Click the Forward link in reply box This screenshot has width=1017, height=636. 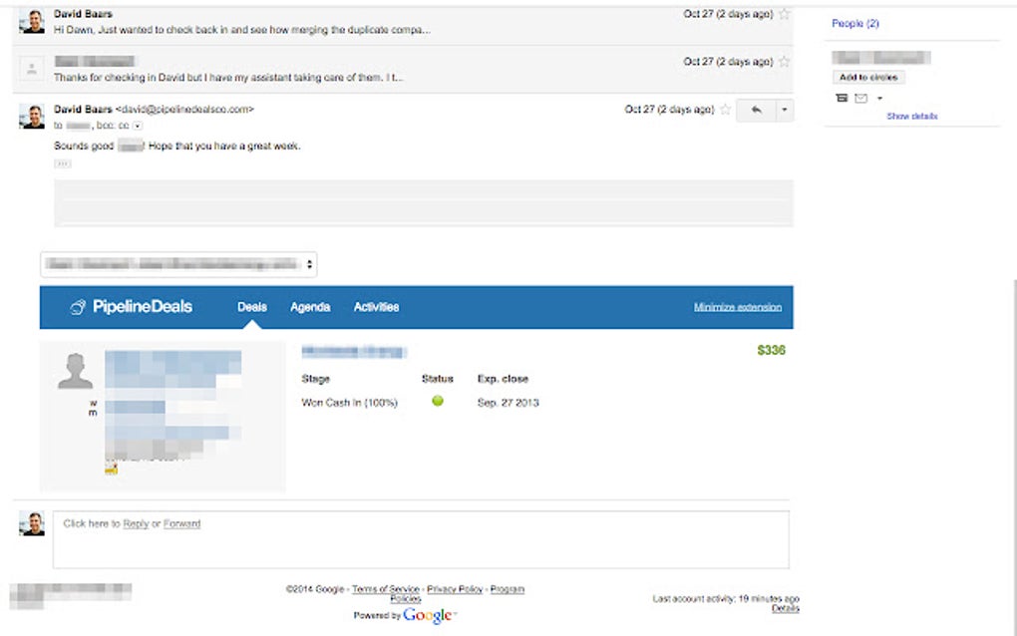(x=181, y=523)
